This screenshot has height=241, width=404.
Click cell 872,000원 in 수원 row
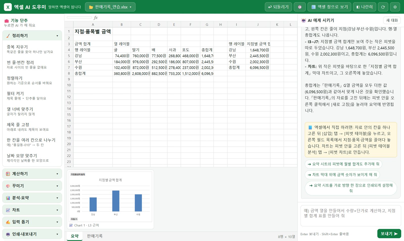click(x=140, y=68)
